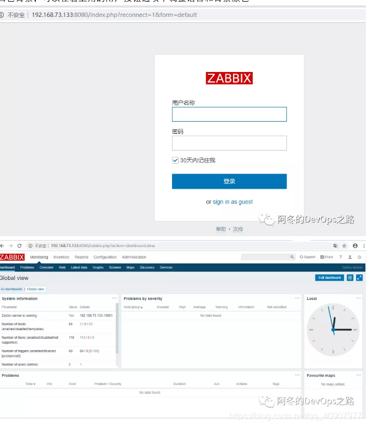Open the Problems widget options dots

pos(297,375)
